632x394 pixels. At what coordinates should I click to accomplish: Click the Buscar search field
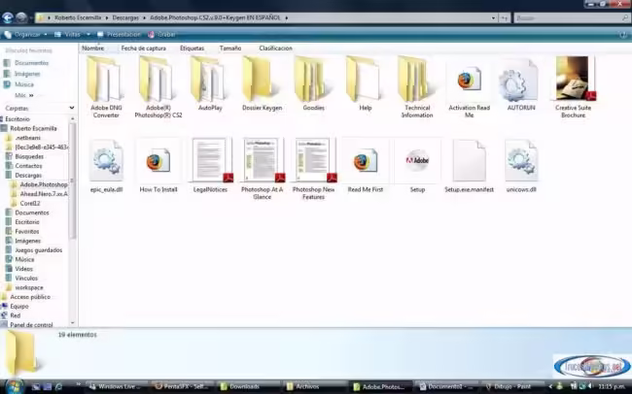[571, 17]
